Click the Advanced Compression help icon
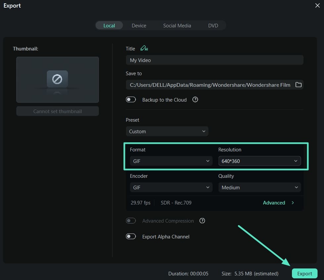324x280 pixels. (x=202, y=221)
